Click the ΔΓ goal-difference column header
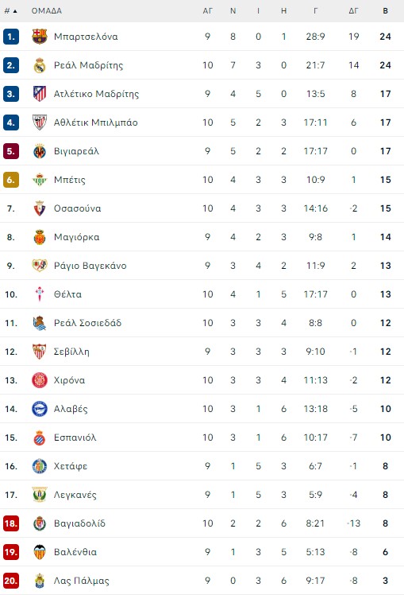Image resolution: width=404 pixels, height=595 pixels. 353,11
